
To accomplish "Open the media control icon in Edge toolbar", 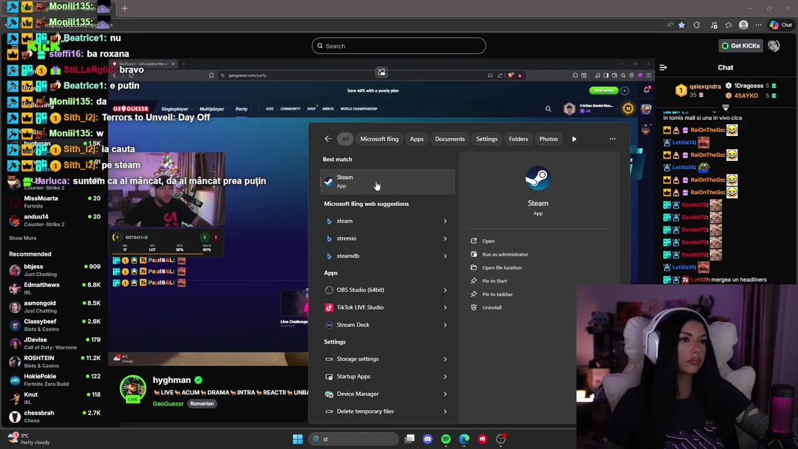I will click(x=713, y=25).
